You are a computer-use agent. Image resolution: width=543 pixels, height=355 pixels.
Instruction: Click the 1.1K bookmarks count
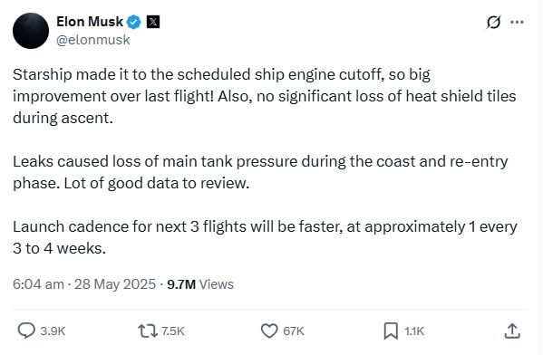414,331
